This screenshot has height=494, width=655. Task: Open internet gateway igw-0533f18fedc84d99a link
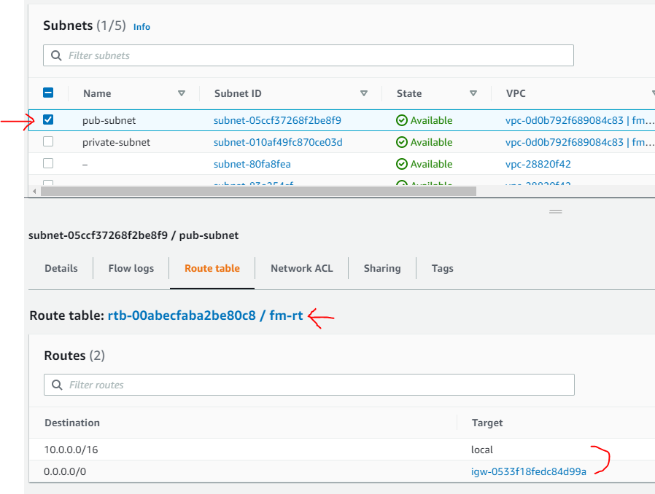point(529,471)
